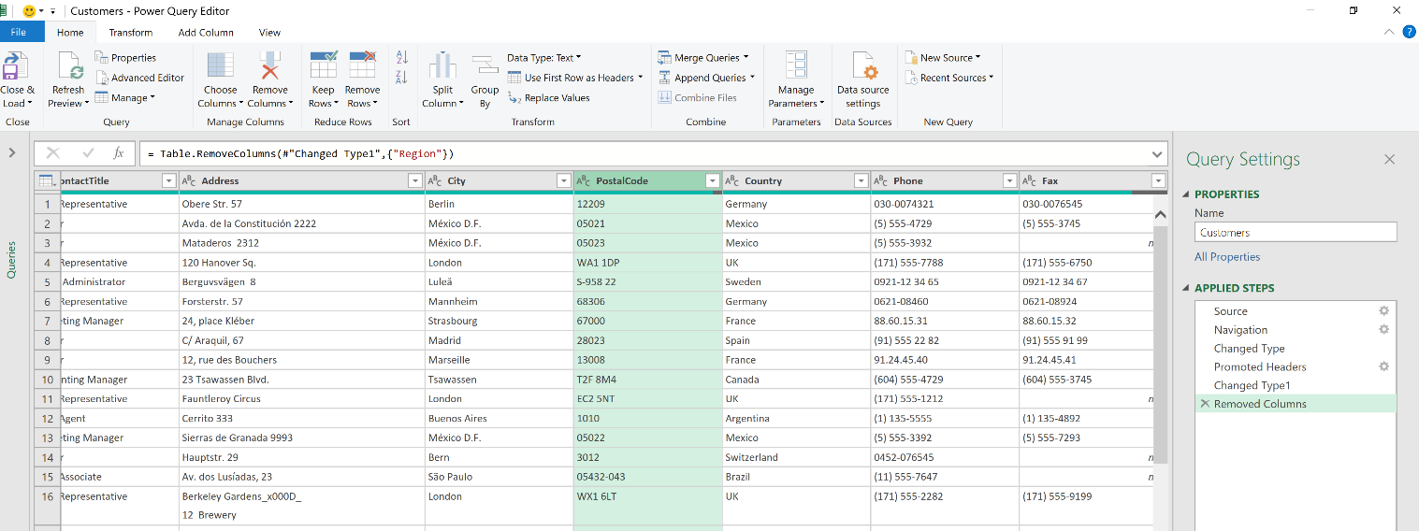The height and width of the screenshot is (531, 1419).
Task: Open Address column filter dropdown
Action: pyautogui.click(x=415, y=181)
